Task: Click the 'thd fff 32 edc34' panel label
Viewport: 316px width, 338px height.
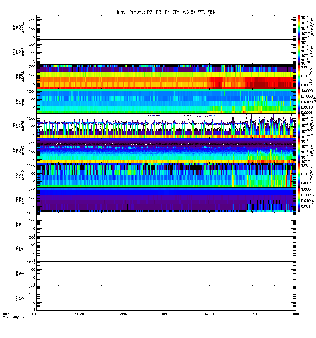Action: click(19, 126)
